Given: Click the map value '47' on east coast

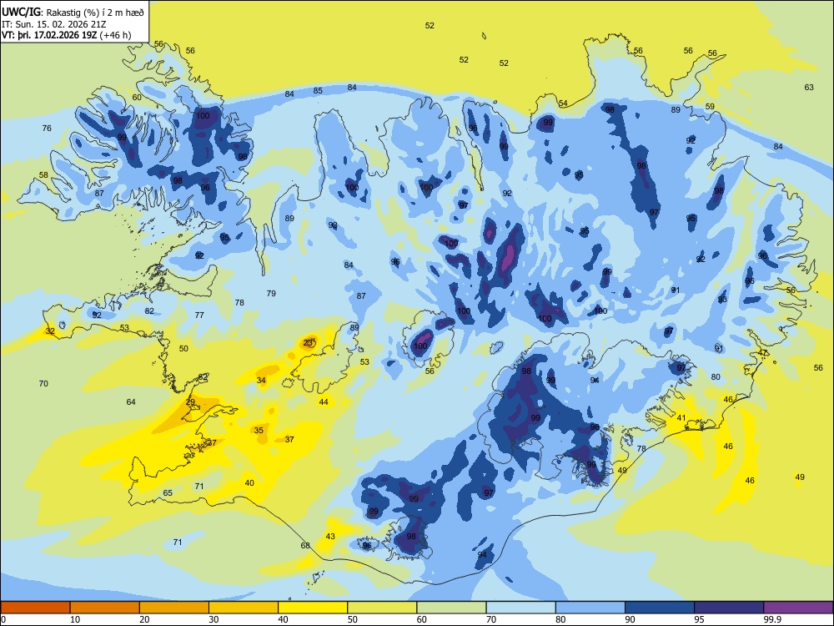Looking at the screenshot, I should tap(762, 353).
